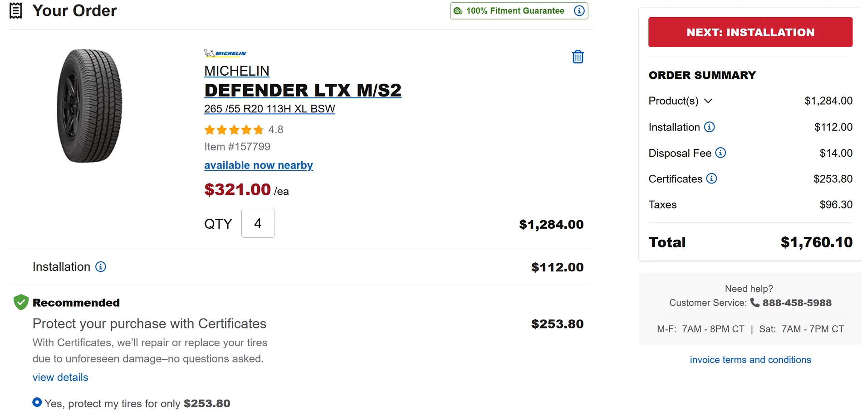Click the 265 /55 R20 113H size link
The height and width of the screenshot is (415, 862).
(269, 109)
